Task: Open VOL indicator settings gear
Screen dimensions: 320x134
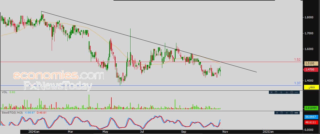Action: click(x=292, y=92)
